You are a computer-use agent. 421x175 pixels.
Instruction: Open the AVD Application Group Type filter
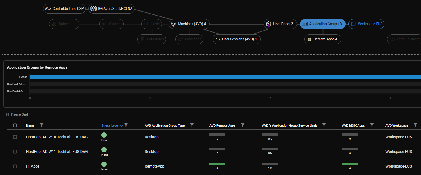(x=192, y=125)
